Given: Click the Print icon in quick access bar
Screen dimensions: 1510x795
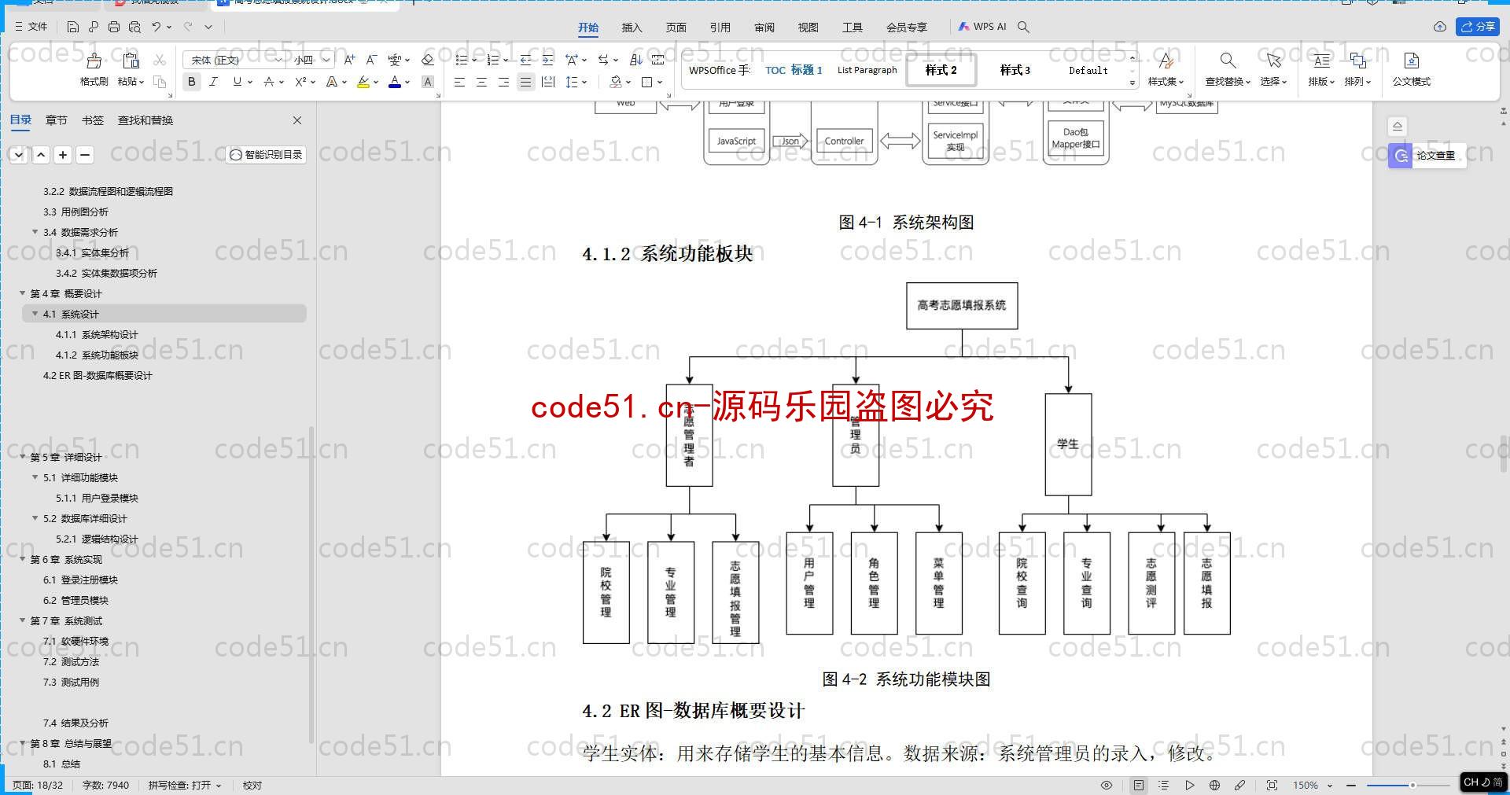Looking at the screenshot, I should 114,27.
